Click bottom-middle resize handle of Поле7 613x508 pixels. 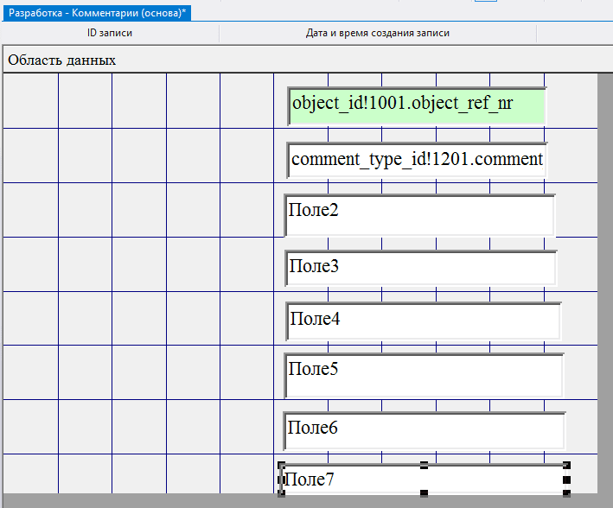[424, 493]
